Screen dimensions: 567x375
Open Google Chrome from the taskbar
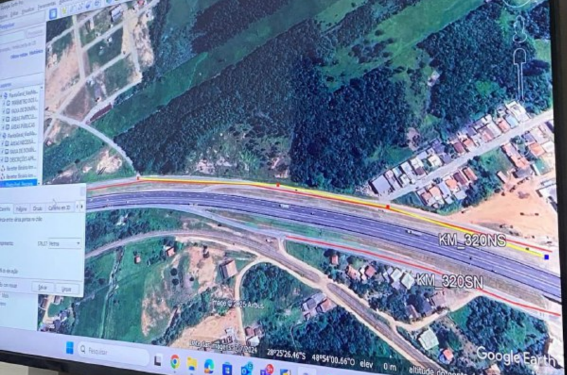175,361
